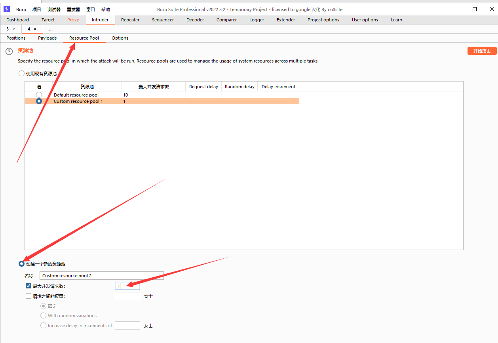Open the Logger tab
Viewport: 498px width, 343px height.
(257, 20)
